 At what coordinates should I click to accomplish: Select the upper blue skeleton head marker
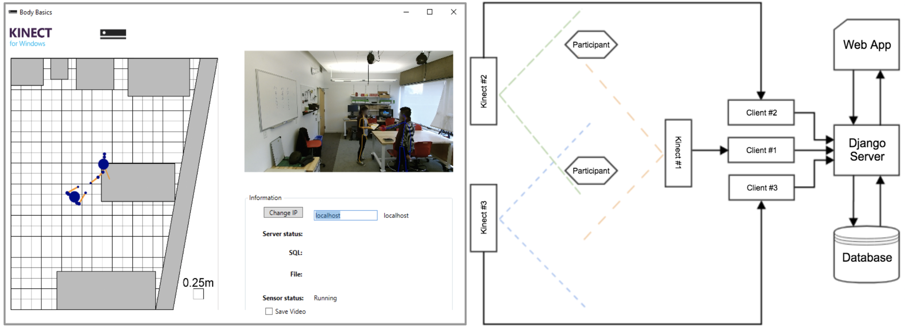pos(104,164)
